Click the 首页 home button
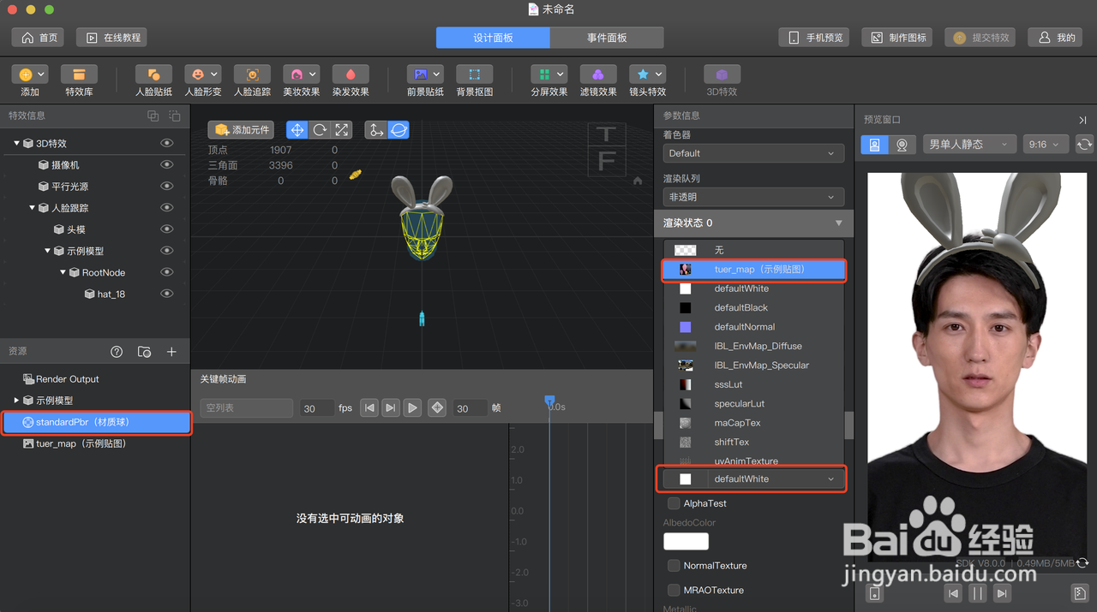 coord(39,38)
